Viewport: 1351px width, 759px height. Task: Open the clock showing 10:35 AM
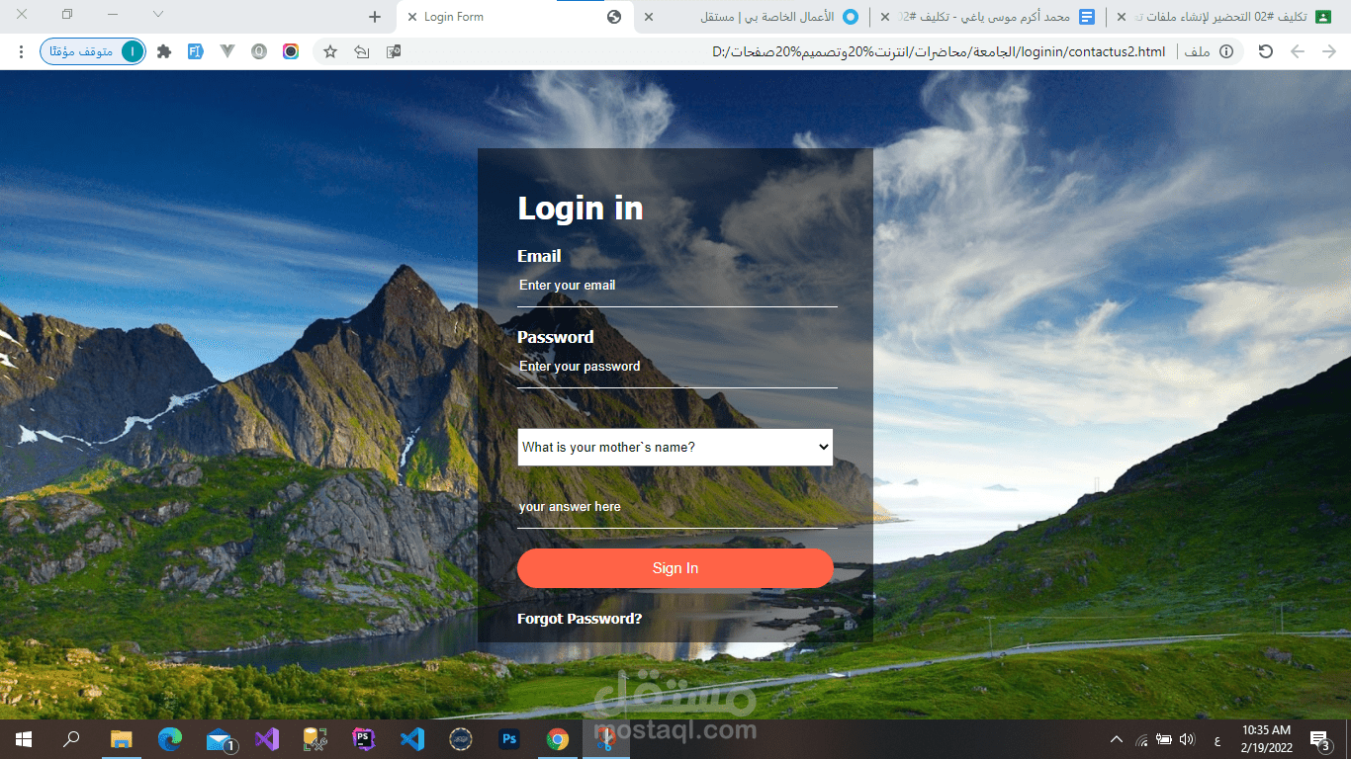click(x=1266, y=739)
